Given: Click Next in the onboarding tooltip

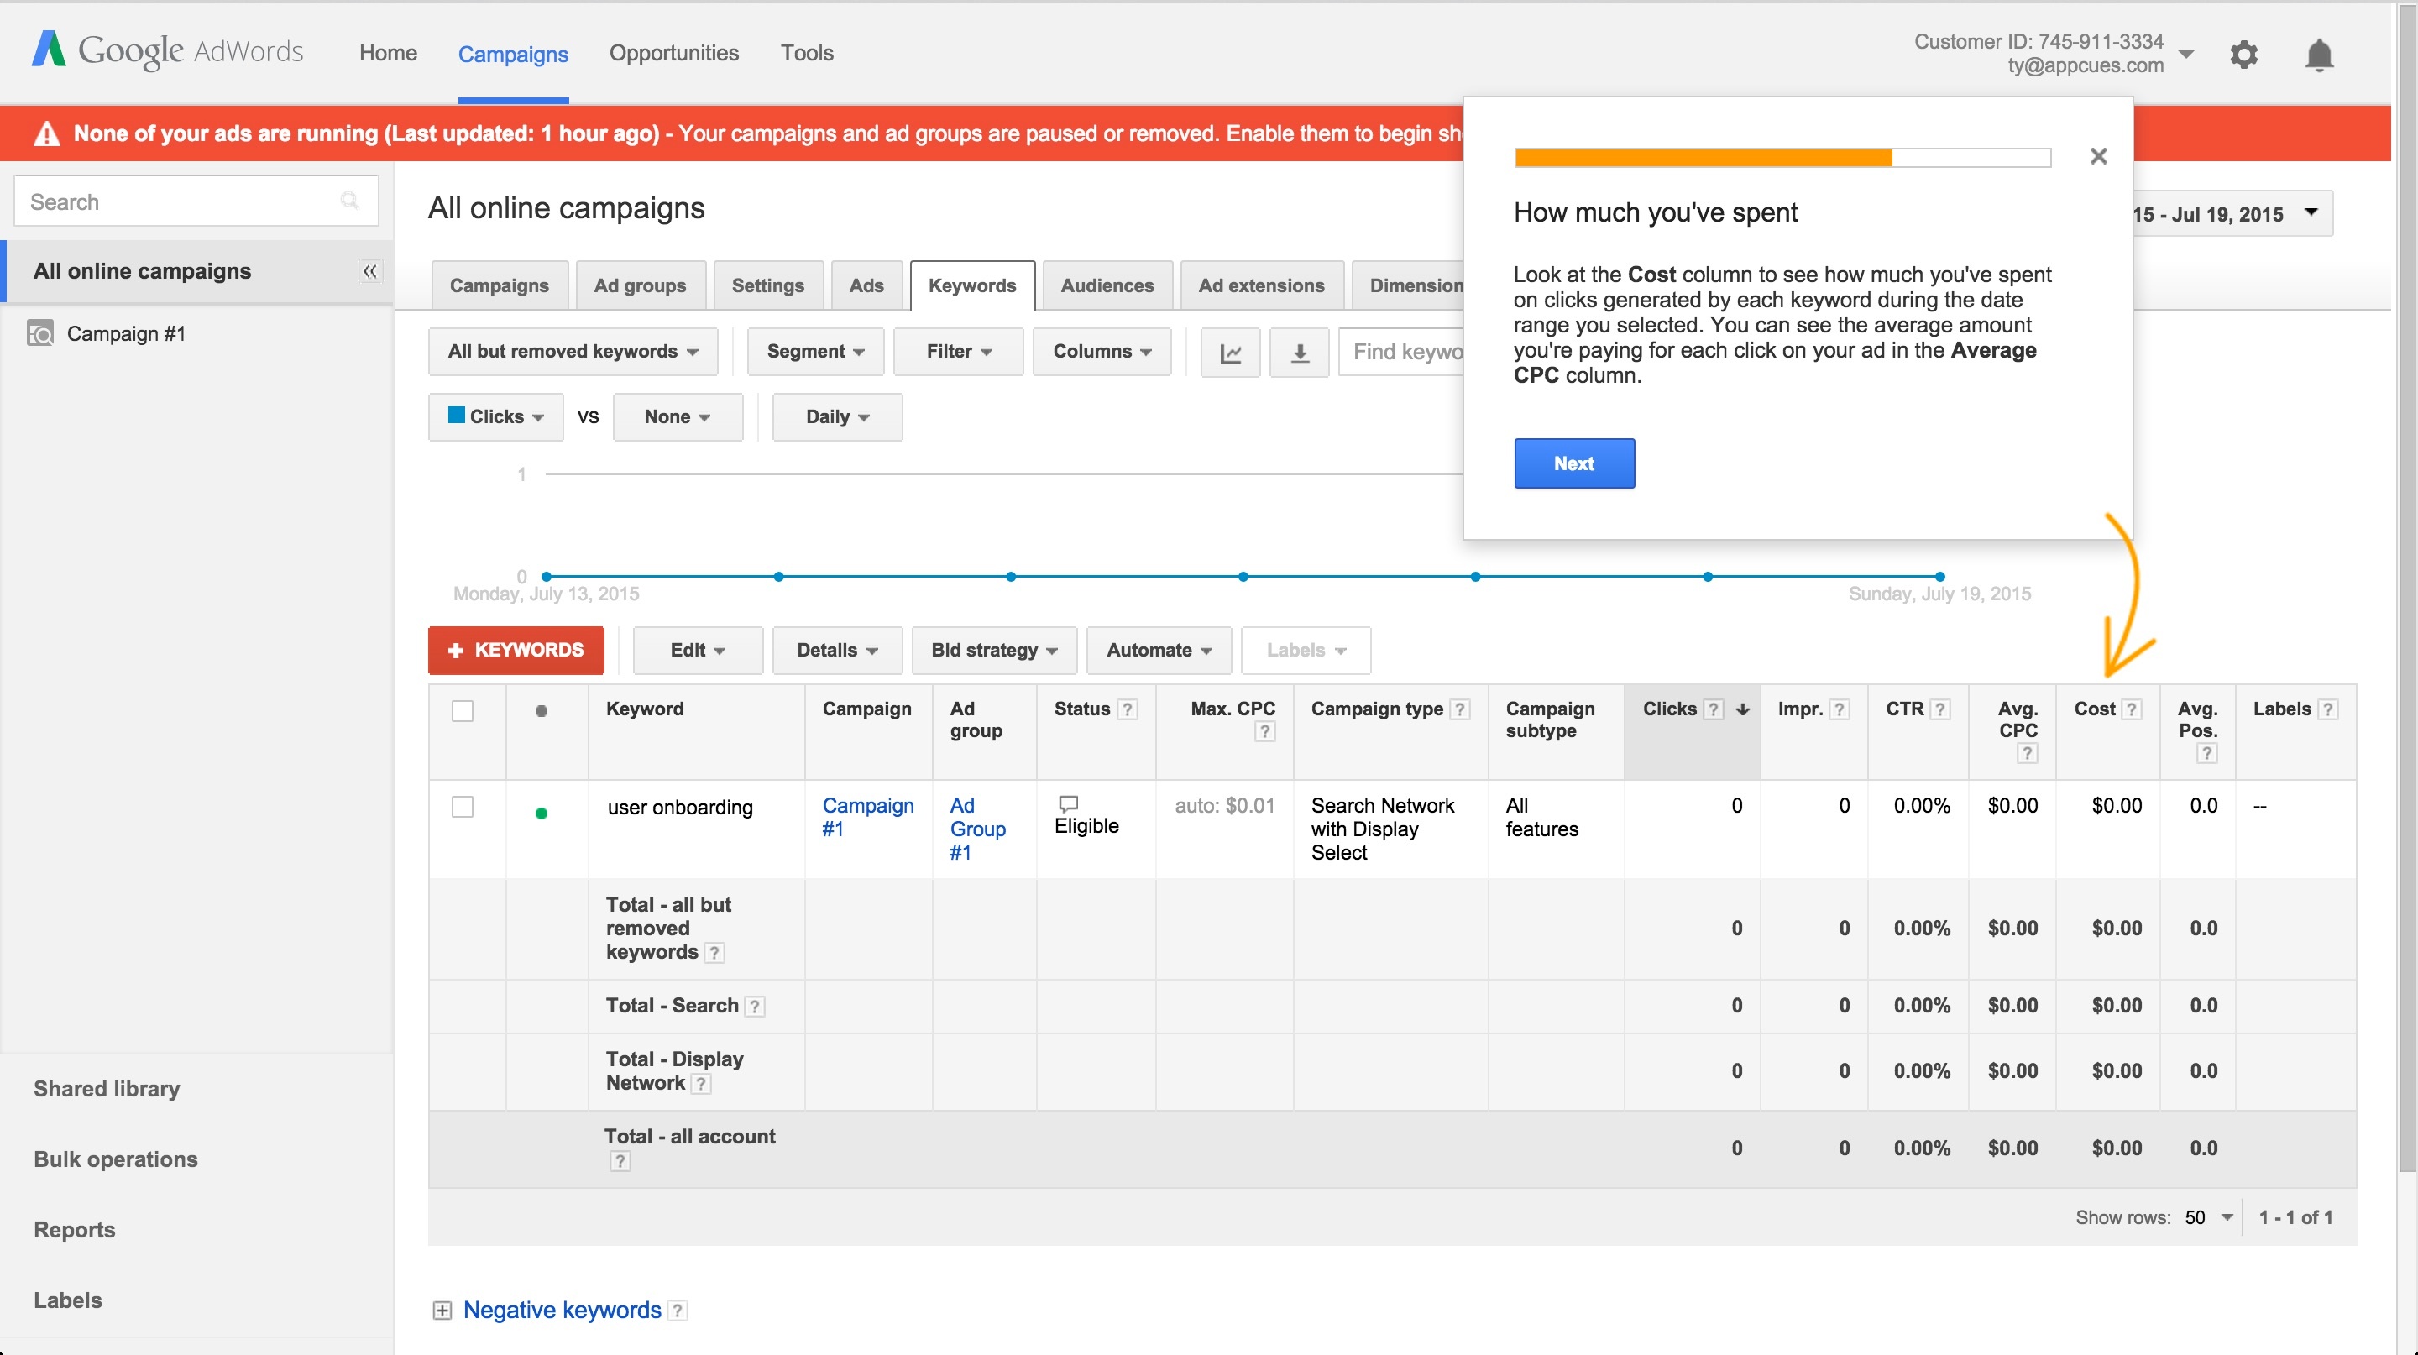Looking at the screenshot, I should click(x=1574, y=463).
